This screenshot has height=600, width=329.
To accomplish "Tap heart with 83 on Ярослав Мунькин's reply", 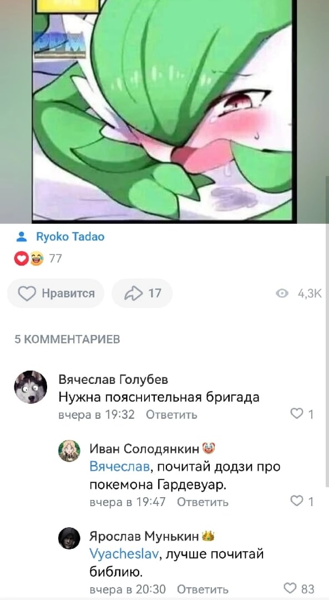I will click(290, 588).
